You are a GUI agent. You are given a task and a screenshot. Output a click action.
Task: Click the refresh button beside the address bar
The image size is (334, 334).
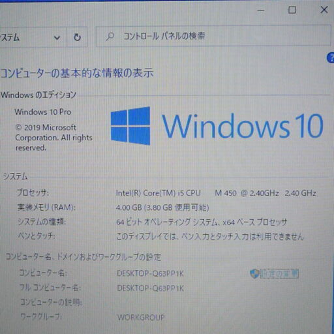[x=77, y=37]
